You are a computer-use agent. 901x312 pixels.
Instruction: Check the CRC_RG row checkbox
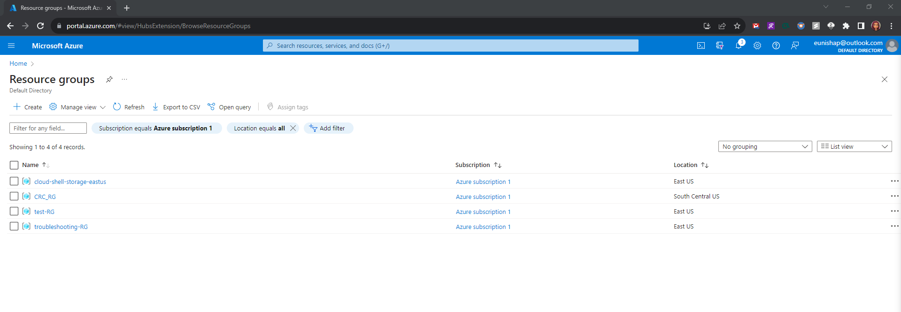[x=14, y=197]
